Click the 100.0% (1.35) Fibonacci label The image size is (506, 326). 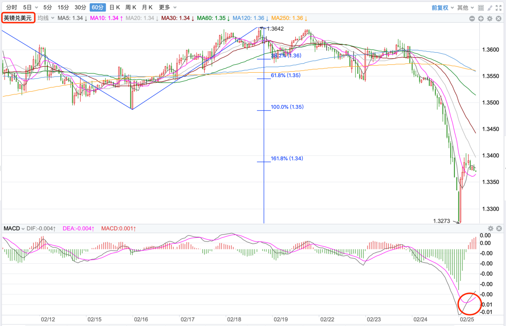click(x=287, y=107)
